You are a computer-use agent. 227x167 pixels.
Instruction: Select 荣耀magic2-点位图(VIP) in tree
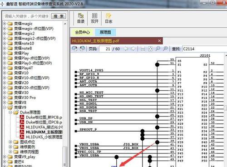coord(35,39)
